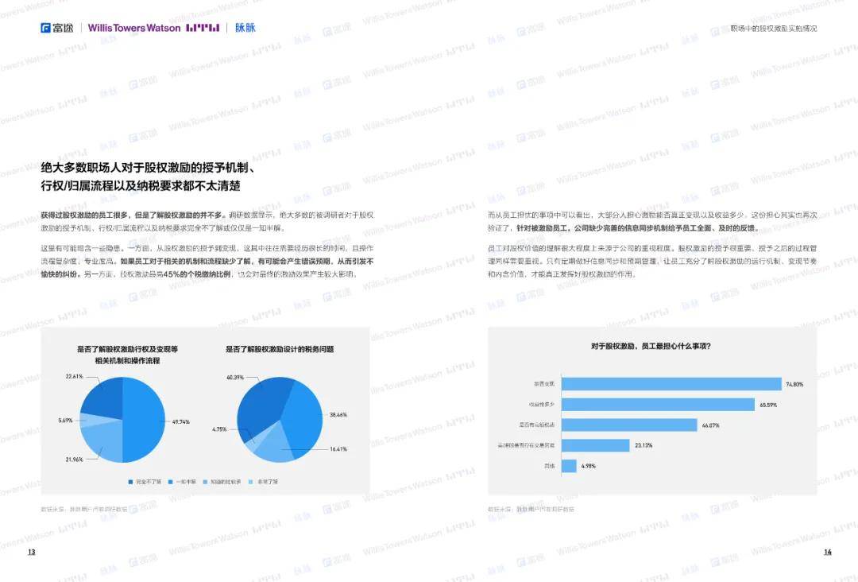Click the 46.07% value label
This screenshot has height=582, width=858.
coord(710,425)
